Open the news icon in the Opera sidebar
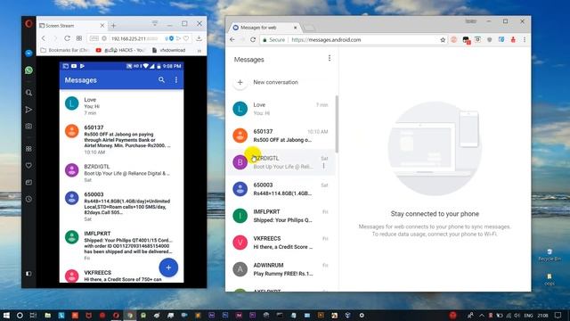 coord(28,182)
